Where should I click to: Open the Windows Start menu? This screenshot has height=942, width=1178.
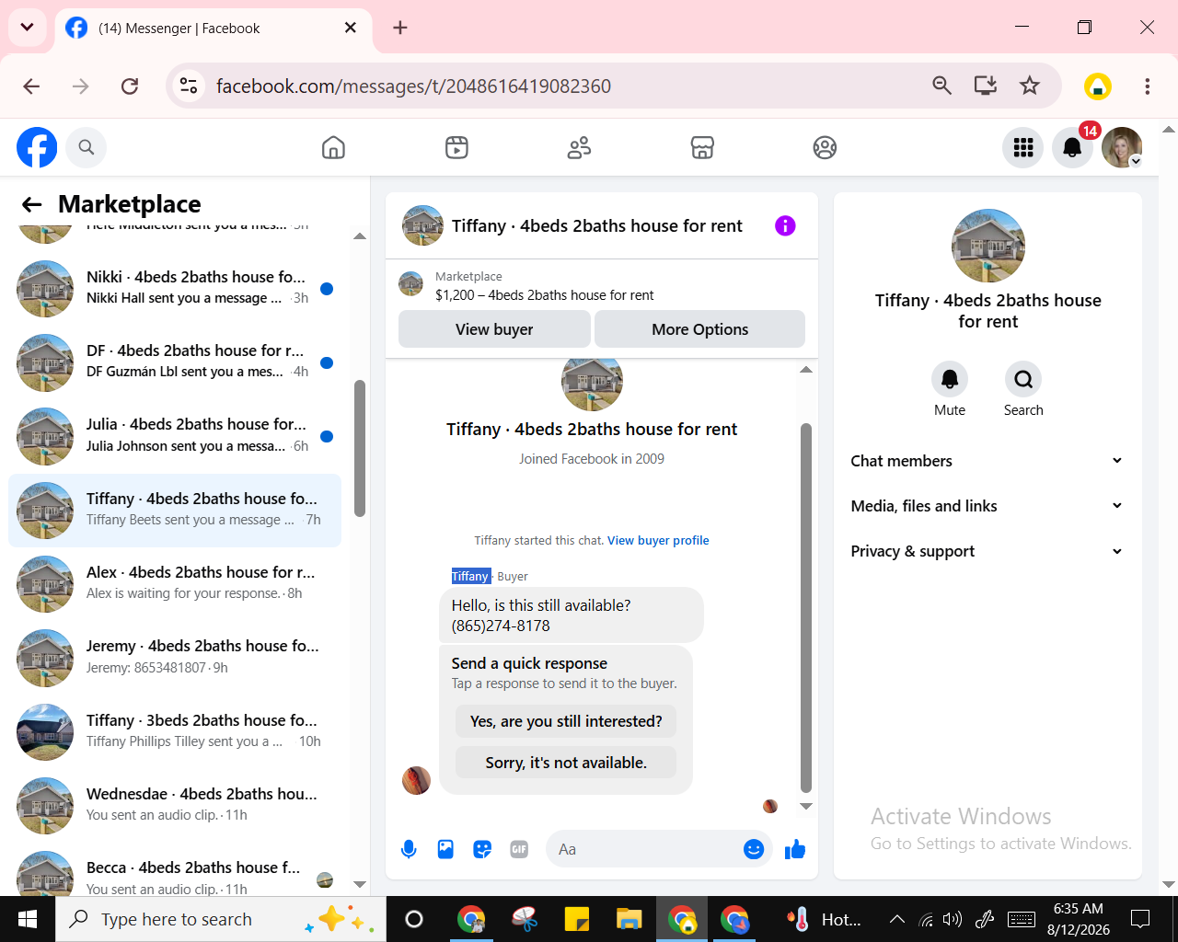pos(28,919)
